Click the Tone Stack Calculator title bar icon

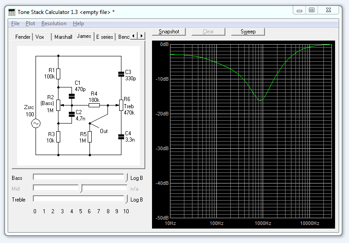[12, 12]
